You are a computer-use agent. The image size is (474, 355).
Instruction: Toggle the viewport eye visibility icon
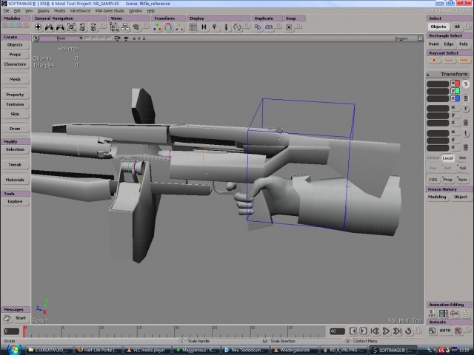coord(126,38)
